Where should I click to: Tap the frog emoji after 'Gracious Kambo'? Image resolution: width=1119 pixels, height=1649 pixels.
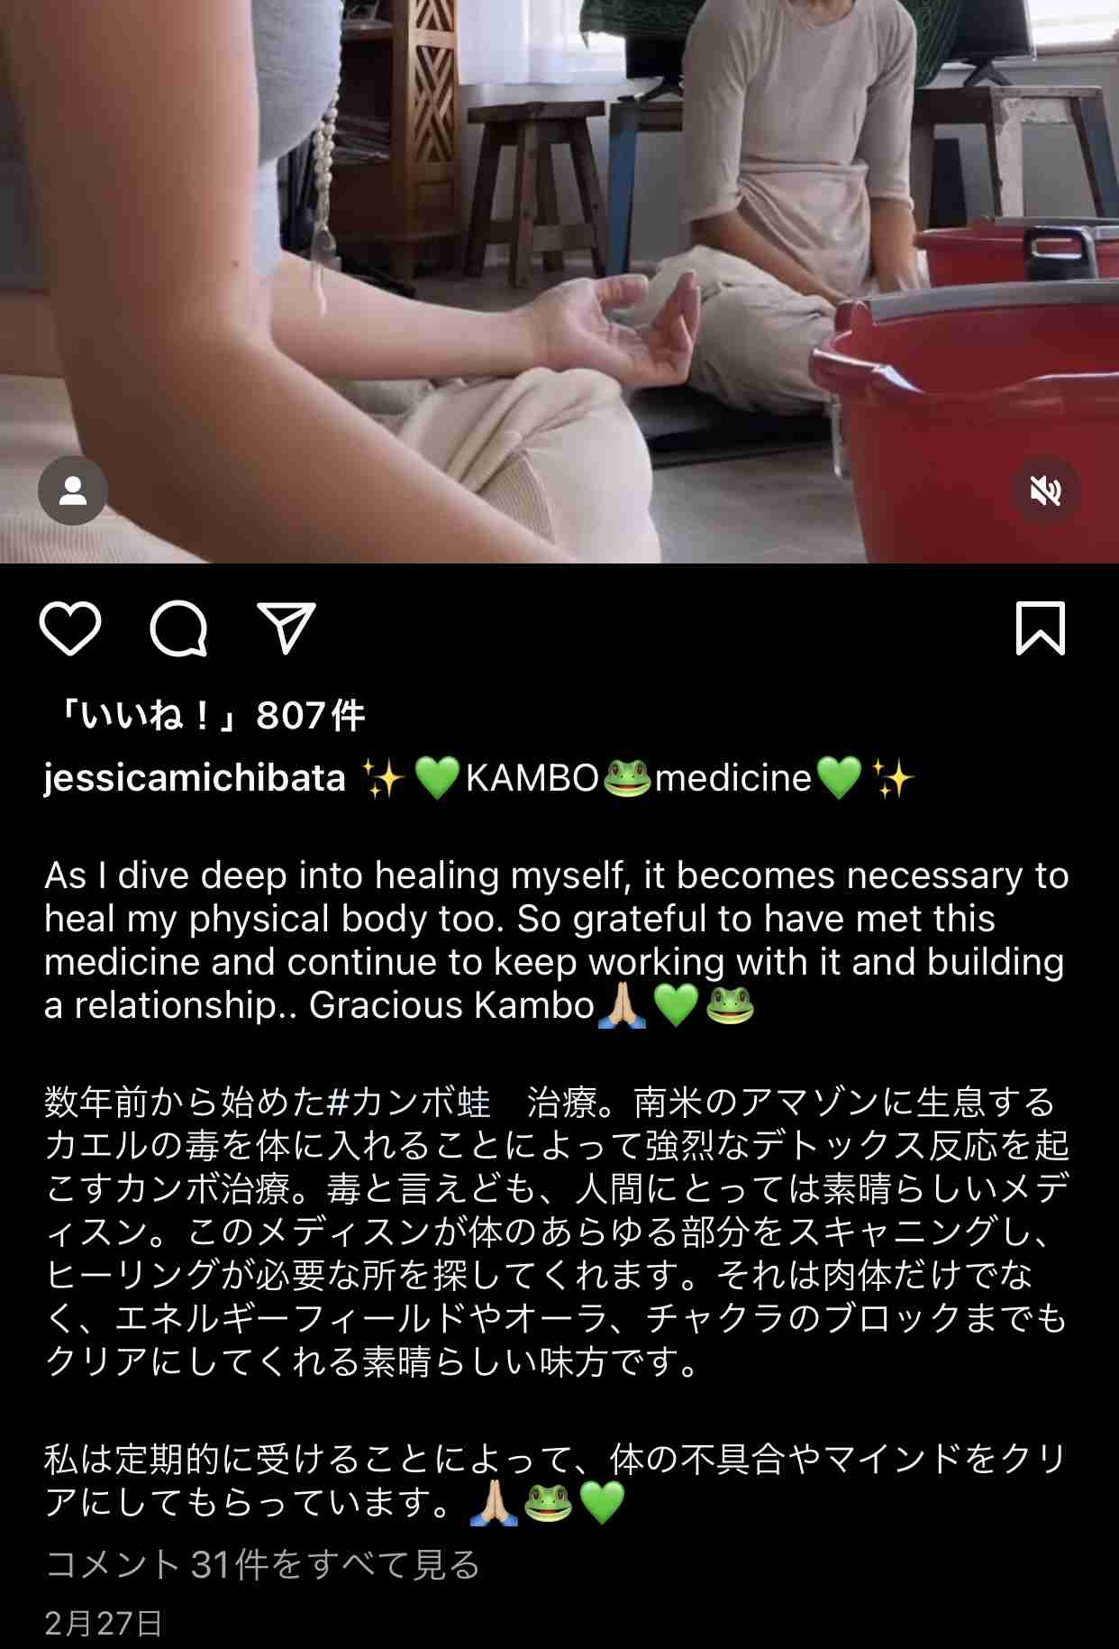pyautogui.click(x=730, y=1006)
